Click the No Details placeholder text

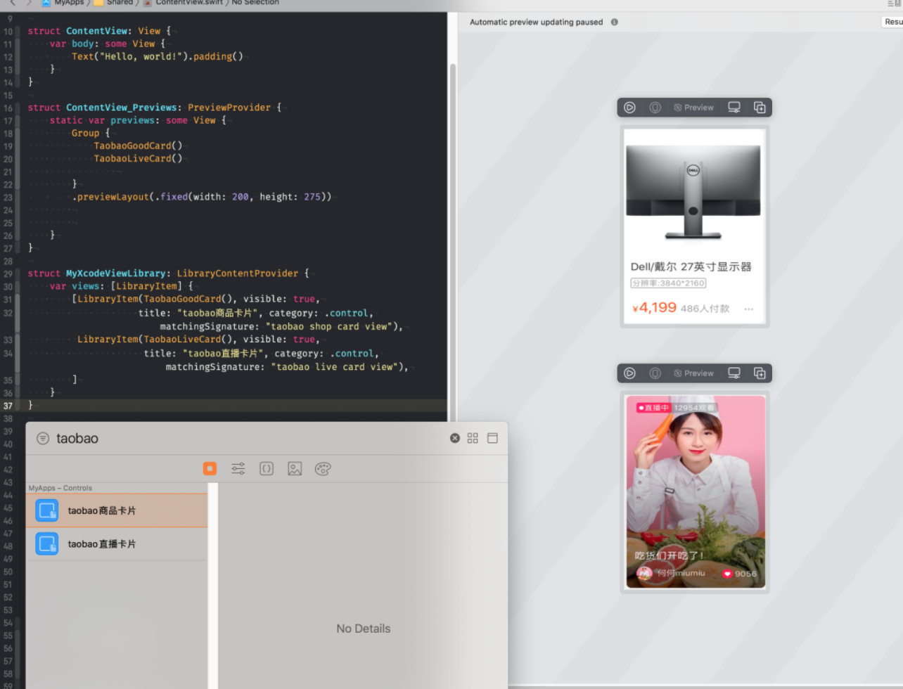point(363,629)
